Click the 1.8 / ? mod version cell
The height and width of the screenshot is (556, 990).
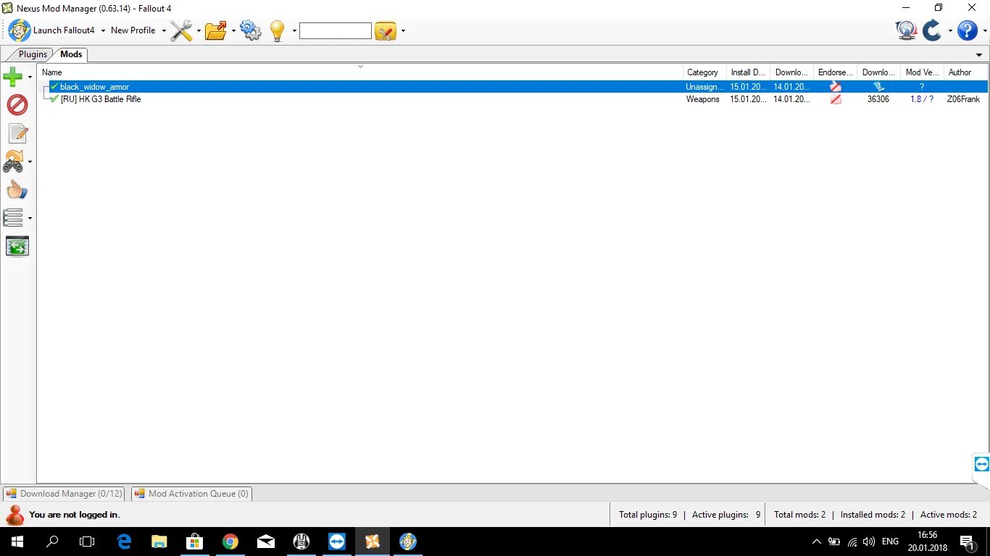pos(922,99)
